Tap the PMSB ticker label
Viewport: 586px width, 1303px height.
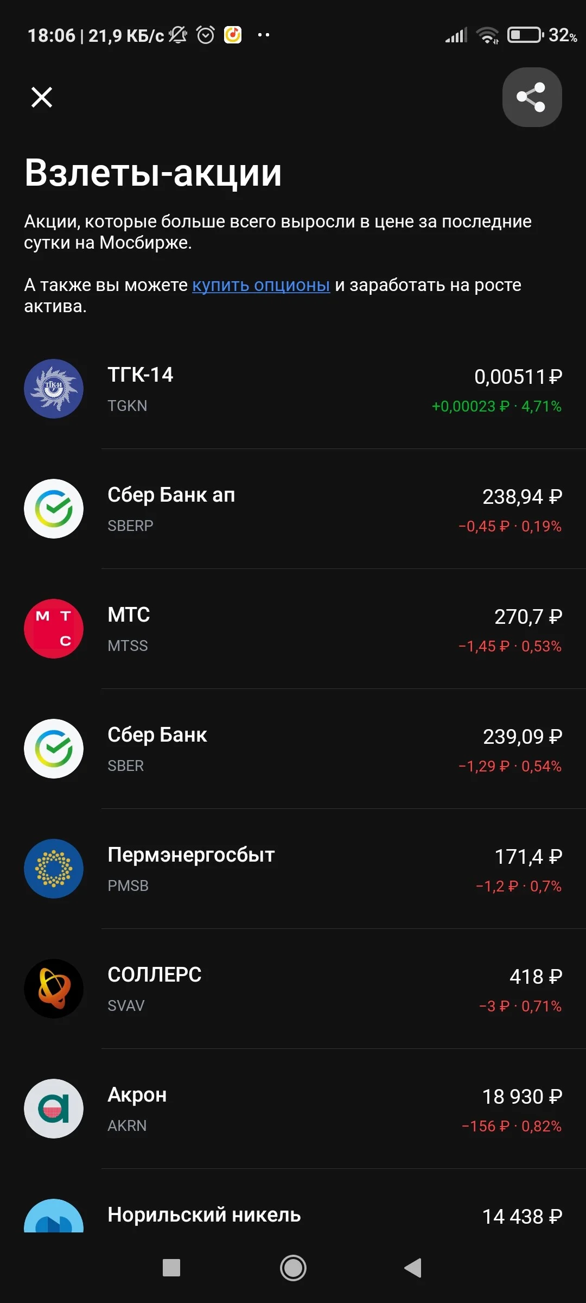point(128,885)
